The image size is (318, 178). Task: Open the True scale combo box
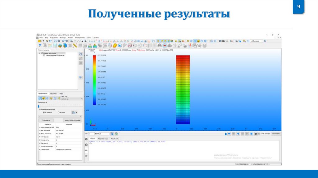(257, 41)
